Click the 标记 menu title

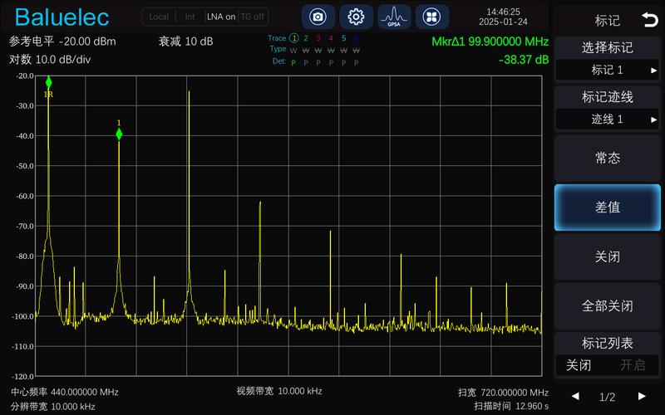[608, 20]
